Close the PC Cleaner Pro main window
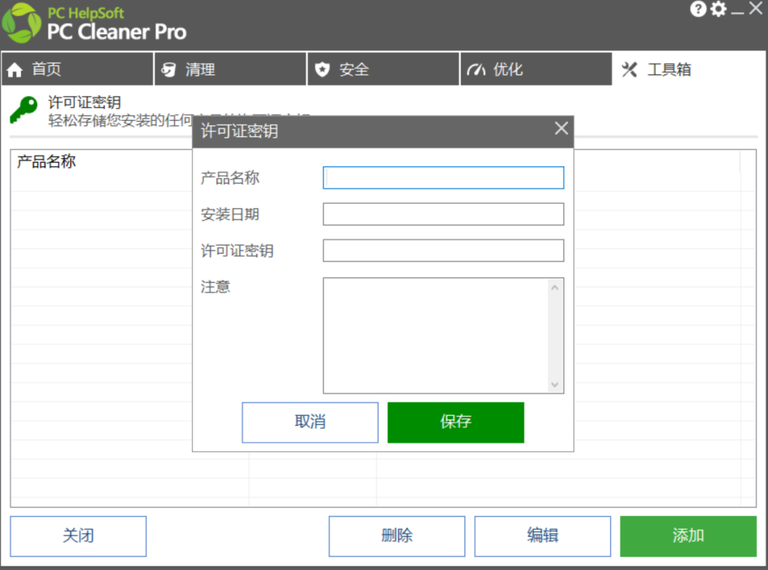 (756, 9)
